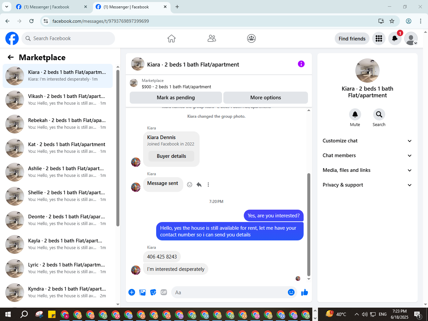428x321 pixels.
Task: Open the $900 Marketplace listing link
Action: click(176, 87)
